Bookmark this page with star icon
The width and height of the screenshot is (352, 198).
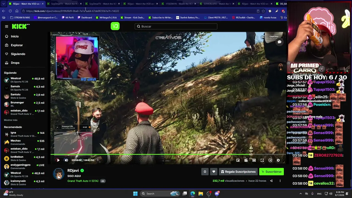click(x=263, y=11)
